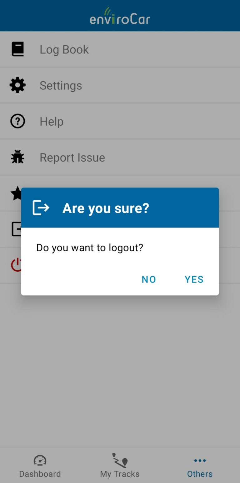Confirm logout by pressing YES
Image resolution: width=240 pixels, height=483 pixels.
tap(194, 279)
